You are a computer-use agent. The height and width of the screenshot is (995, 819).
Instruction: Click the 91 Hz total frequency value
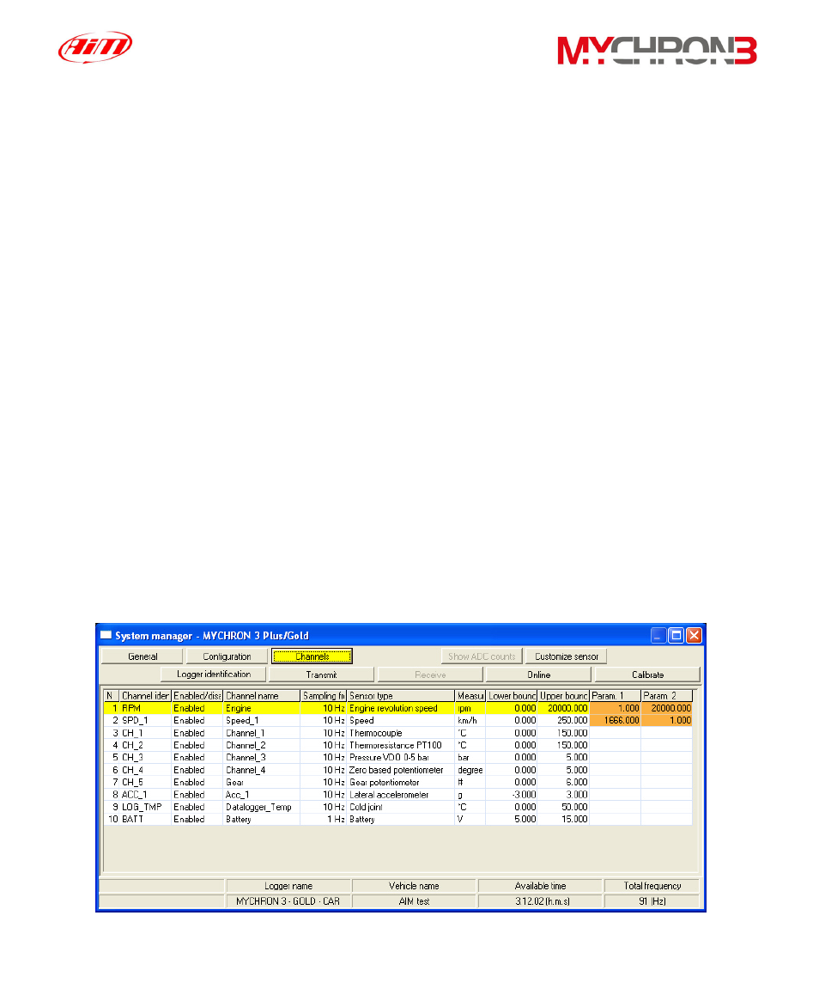(652, 901)
